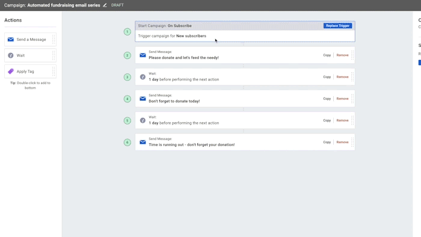This screenshot has height=237, width=421.
Task: Click 'Trigger campaign for New subscribers' text
Action: pyautogui.click(x=172, y=36)
